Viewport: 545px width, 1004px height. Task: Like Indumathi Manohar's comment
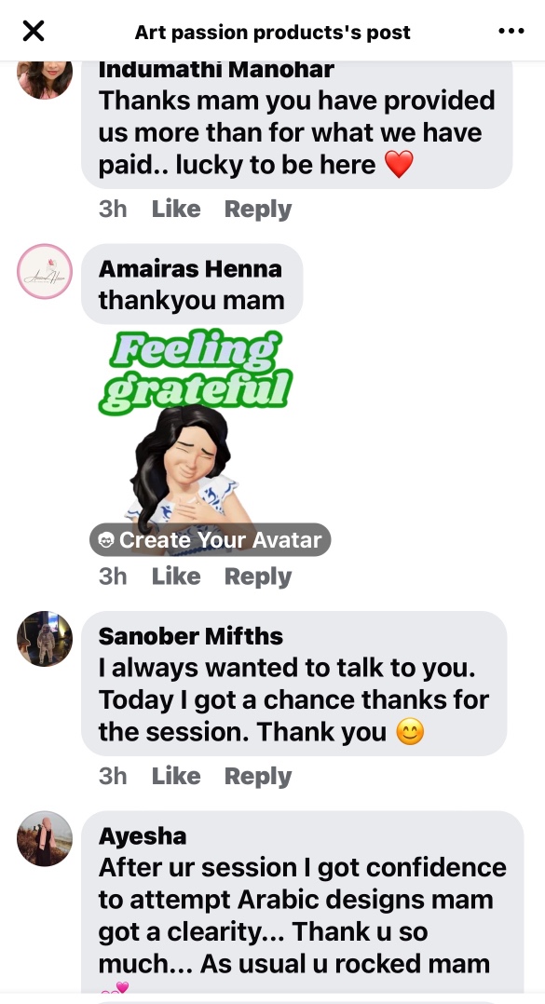(x=175, y=210)
